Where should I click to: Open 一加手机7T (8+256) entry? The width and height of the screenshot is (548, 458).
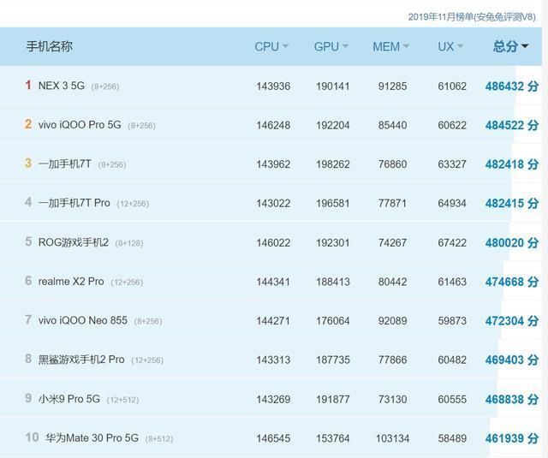(x=82, y=164)
